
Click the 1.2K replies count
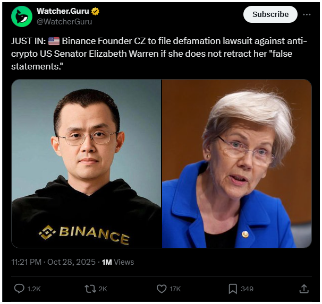click(x=34, y=289)
